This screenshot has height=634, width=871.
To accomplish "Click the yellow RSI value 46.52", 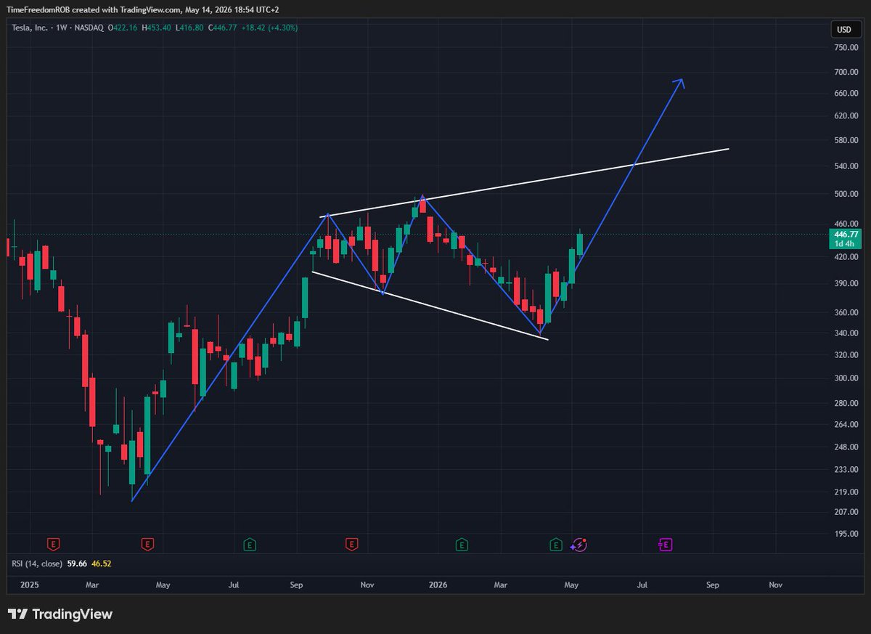I will point(101,563).
